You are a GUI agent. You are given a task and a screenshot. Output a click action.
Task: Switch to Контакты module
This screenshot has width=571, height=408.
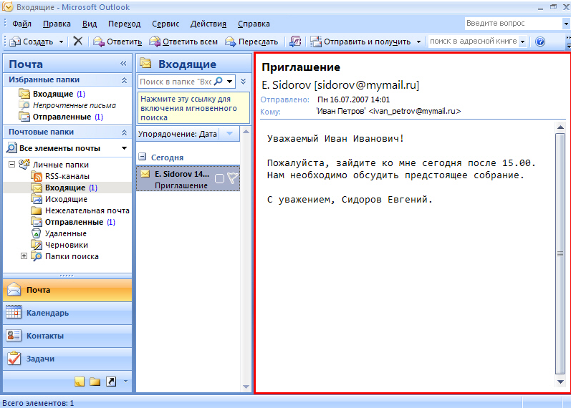tap(67, 336)
